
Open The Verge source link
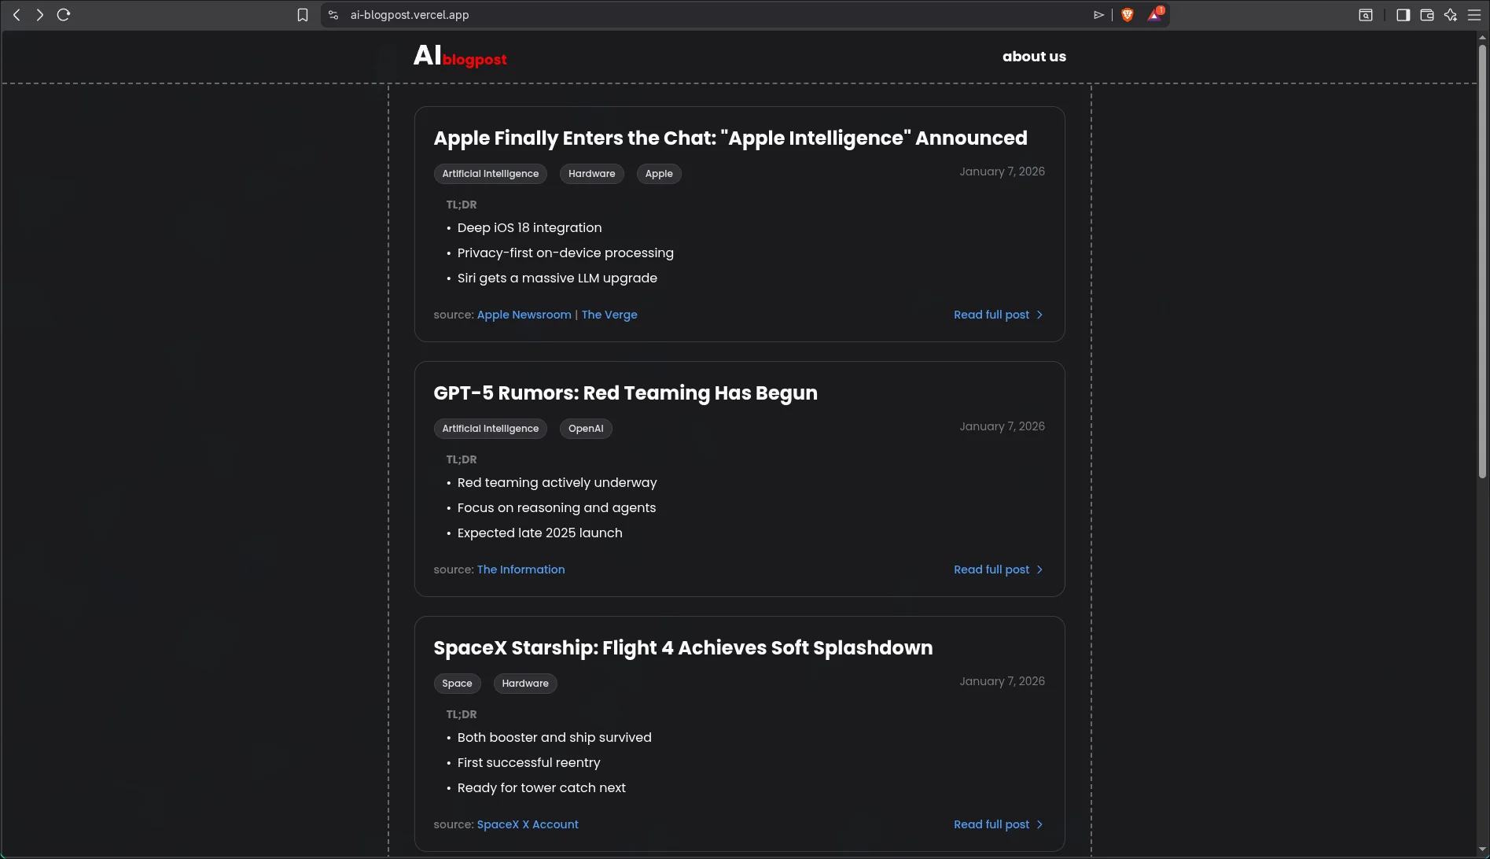pos(609,315)
